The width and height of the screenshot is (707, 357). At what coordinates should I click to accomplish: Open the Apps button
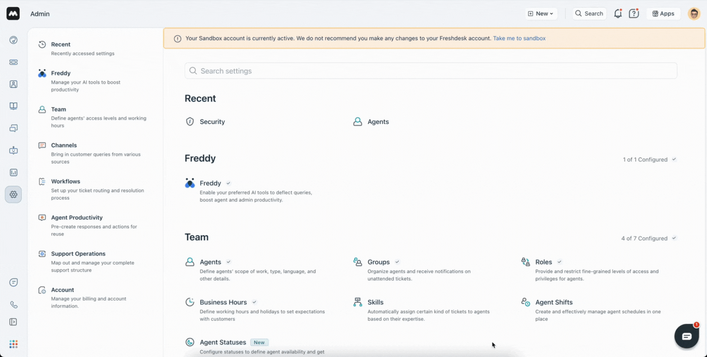click(663, 14)
